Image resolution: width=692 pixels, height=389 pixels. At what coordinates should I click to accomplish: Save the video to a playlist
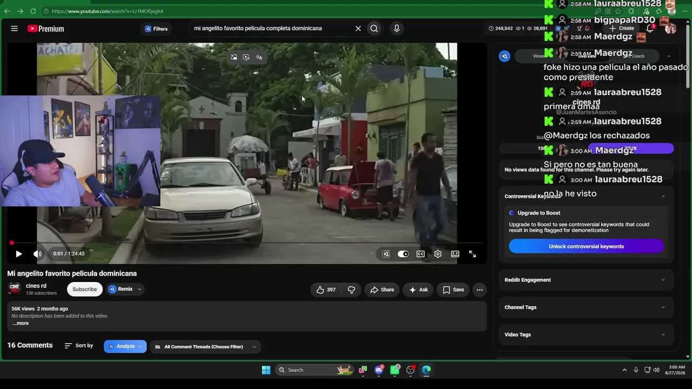[x=453, y=290]
